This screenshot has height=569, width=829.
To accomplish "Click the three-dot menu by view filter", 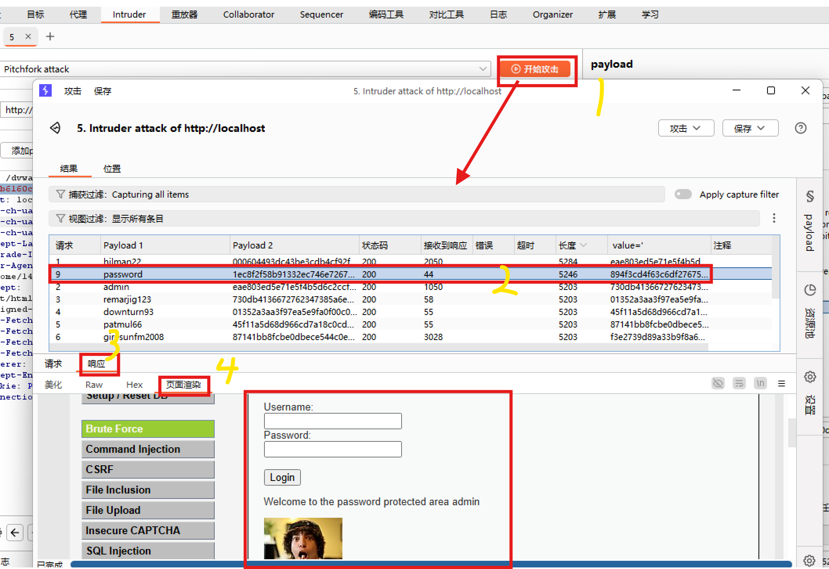I will tap(774, 218).
